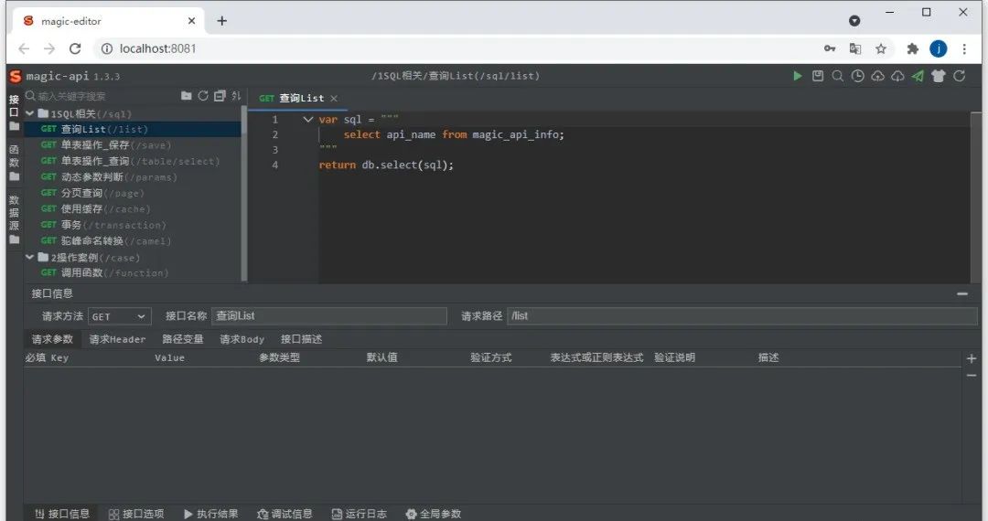Click the keyword search box in tree
988x521 pixels.
[101, 96]
